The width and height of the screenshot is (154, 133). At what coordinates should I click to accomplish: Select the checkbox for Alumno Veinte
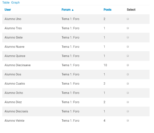click(128, 121)
